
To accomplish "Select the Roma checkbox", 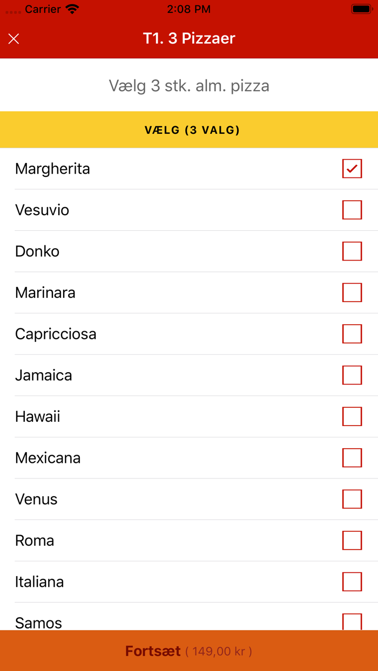I will click(352, 540).
